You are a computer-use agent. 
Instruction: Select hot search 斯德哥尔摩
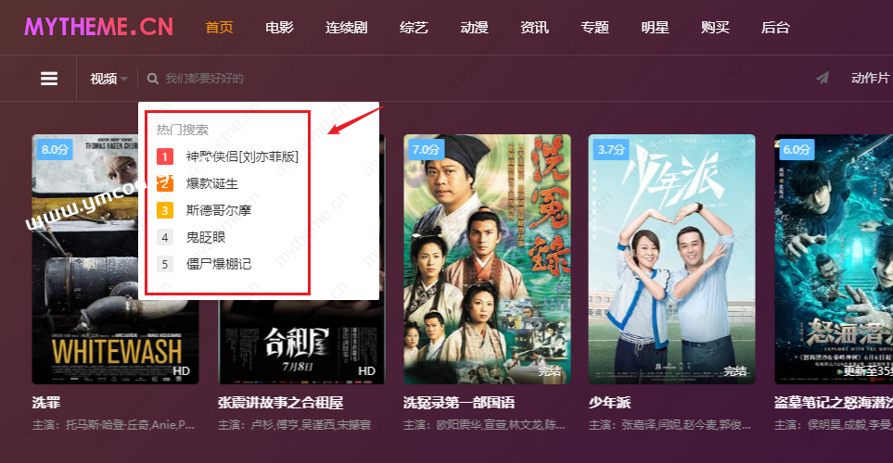(219, 210)
